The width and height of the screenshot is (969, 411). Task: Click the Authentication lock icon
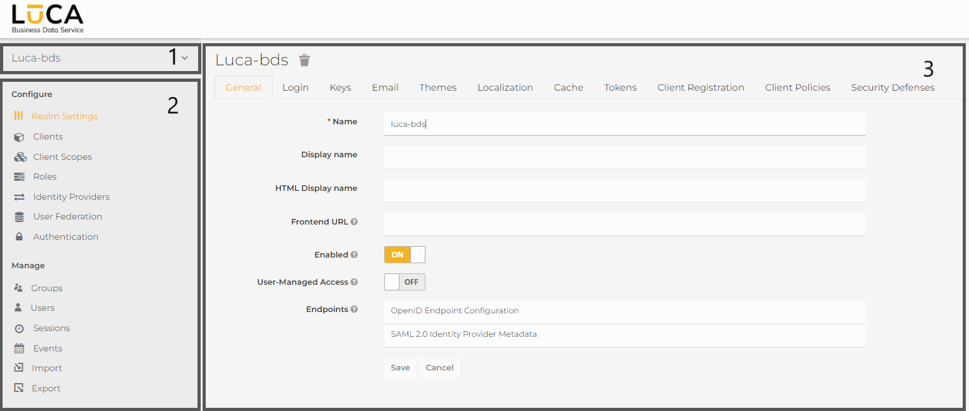click(20, 237)
